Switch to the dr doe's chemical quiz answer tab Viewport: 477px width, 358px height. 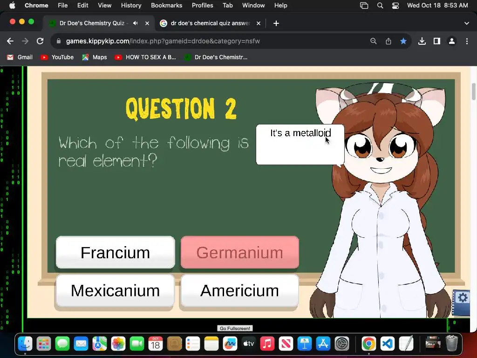(210, 23)
